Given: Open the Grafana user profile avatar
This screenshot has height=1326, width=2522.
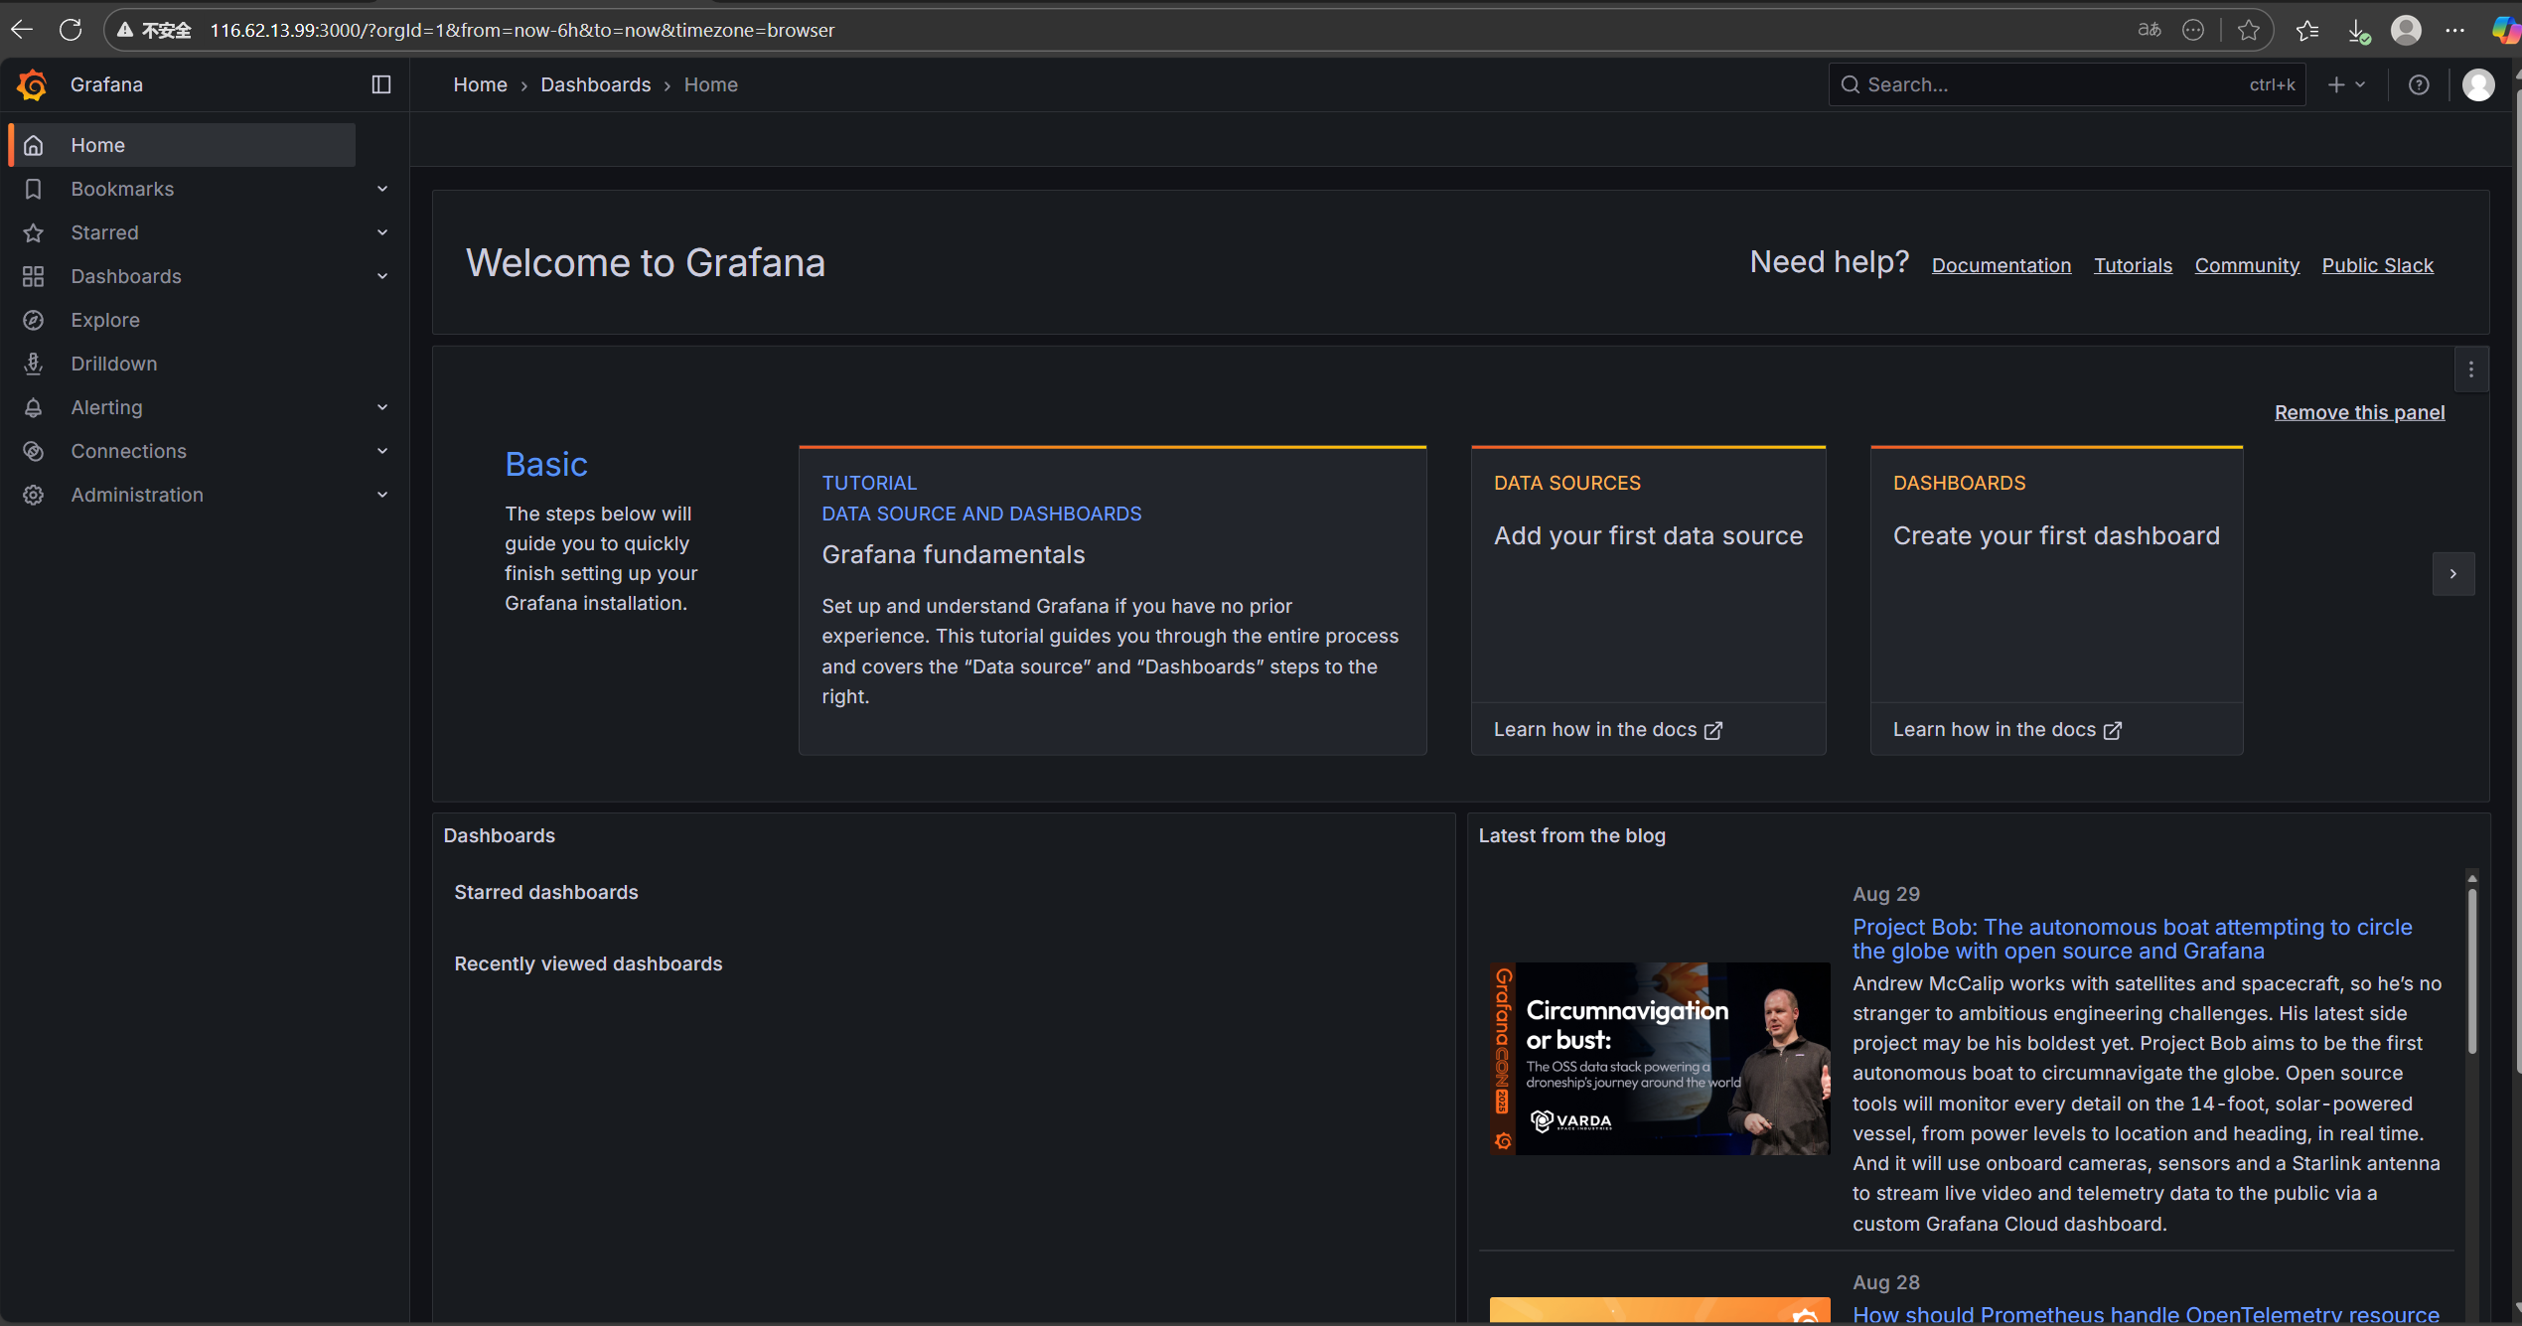Looking at the screenshot, I should [2478, 85].
